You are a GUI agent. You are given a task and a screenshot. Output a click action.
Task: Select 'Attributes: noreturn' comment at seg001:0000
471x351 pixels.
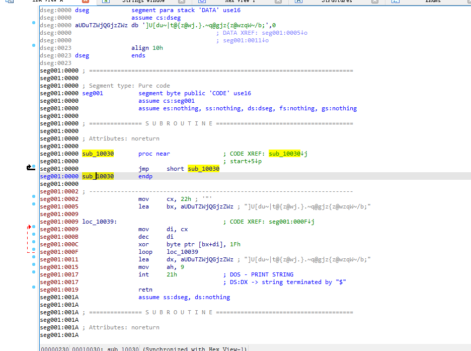(x=121, y=138)
